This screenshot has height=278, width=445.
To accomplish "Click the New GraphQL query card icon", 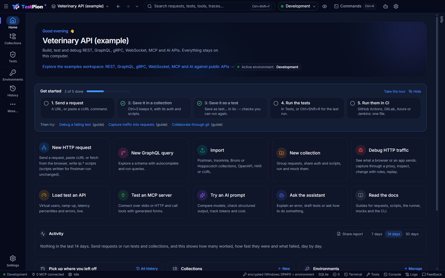I will [123, 153].
